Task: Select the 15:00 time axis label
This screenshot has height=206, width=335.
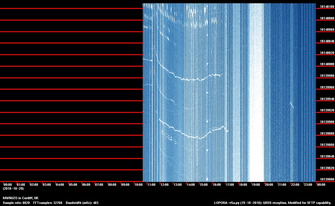Action: [x=204, y=185]
